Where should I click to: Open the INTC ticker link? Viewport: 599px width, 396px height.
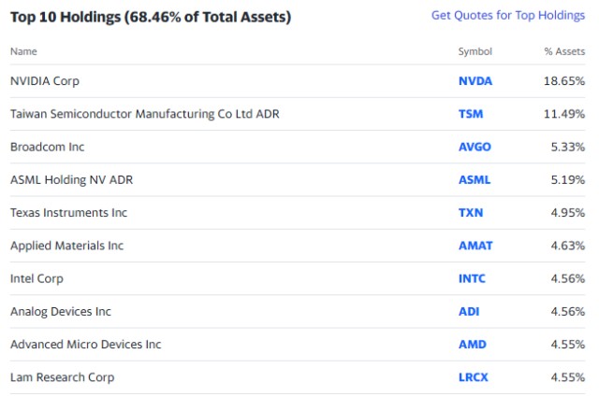(472, 278)
